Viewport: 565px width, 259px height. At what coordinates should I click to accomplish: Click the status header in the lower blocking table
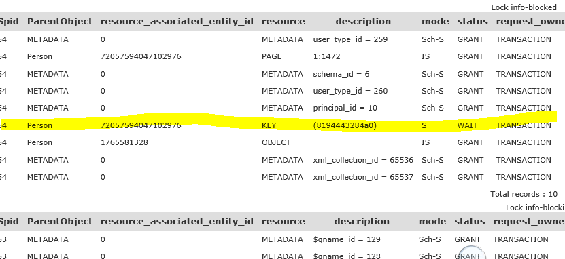tap(470, 222)
